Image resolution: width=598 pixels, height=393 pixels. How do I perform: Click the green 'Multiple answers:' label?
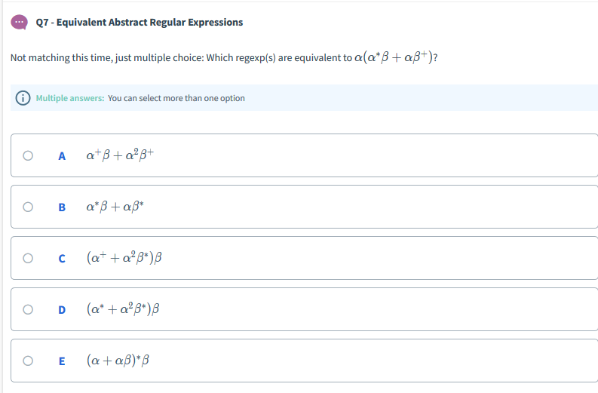coord(70,98)
